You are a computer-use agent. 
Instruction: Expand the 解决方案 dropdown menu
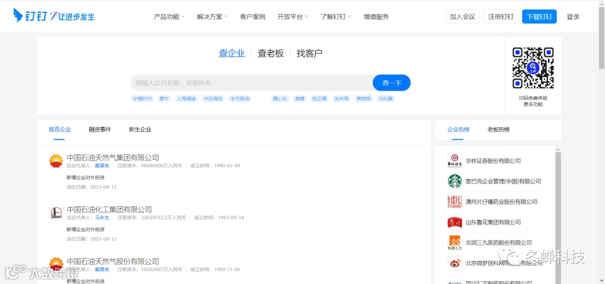click(212, 17)
